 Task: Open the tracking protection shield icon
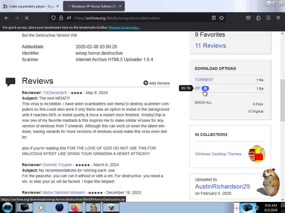point(53,18)
